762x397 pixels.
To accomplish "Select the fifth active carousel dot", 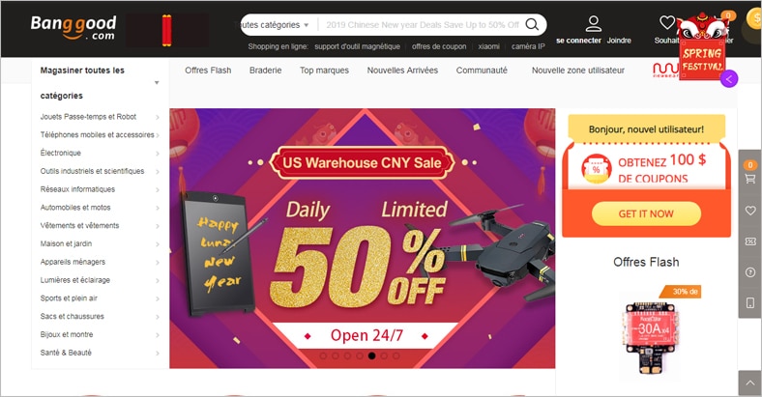I will (x=371, y=355).
